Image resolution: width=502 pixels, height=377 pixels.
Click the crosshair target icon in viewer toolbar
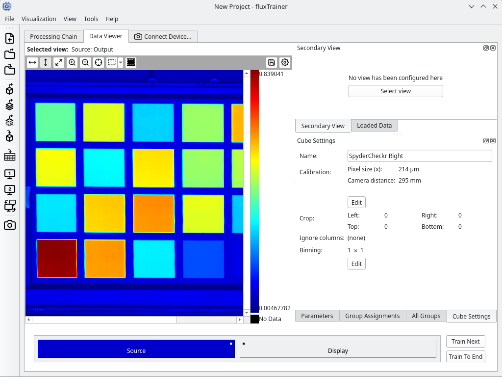[98, 62]
